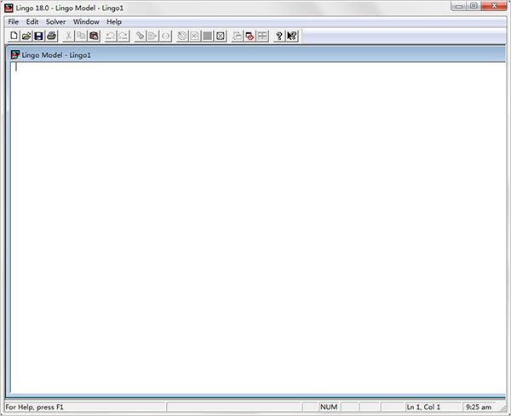Screen dimensions: 511x416
Task: Click the Send to Back window icon
Action: click(x=237, y=36)
